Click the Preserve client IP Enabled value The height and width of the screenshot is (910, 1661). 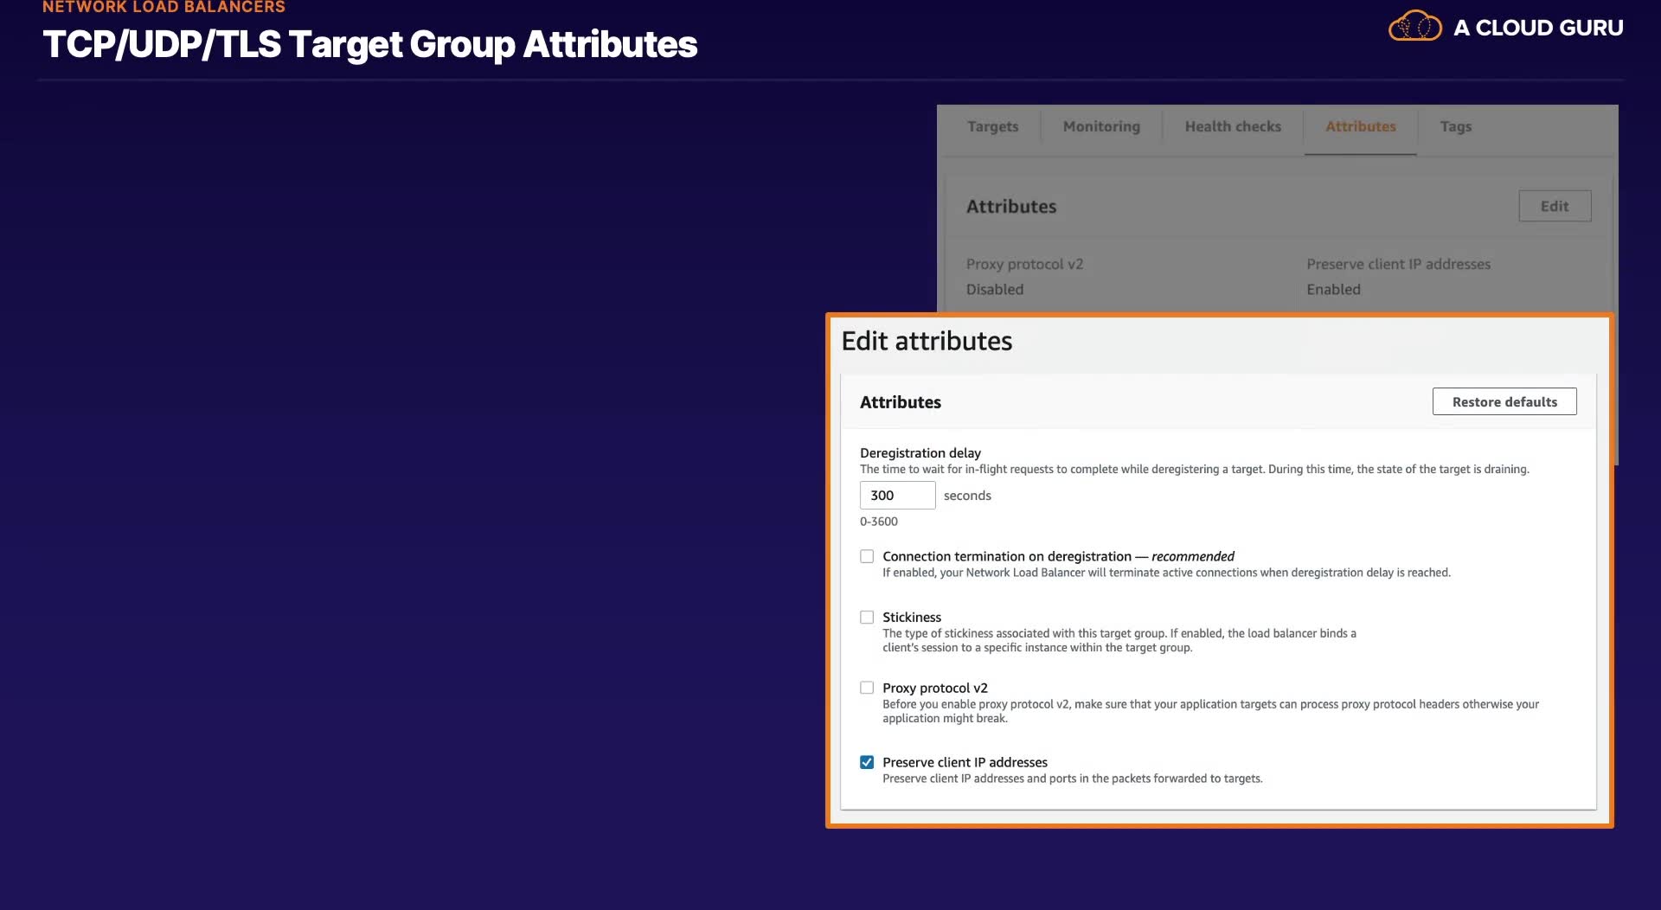click(x=1333, y=289)
